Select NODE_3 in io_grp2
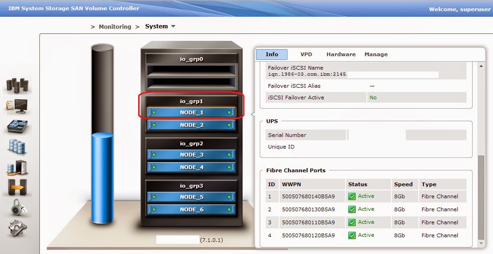Viewport: 493px width, 254px height. [192, 155]
